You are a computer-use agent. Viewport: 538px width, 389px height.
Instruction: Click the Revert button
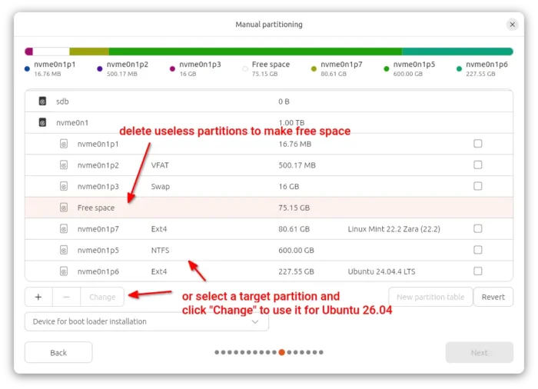pyautogui.click(x=493, y=297)
